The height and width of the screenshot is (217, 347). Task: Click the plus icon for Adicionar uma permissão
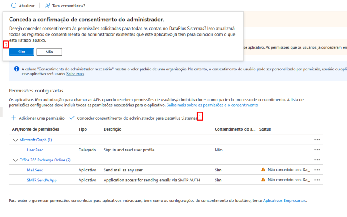tap(14, 118)
